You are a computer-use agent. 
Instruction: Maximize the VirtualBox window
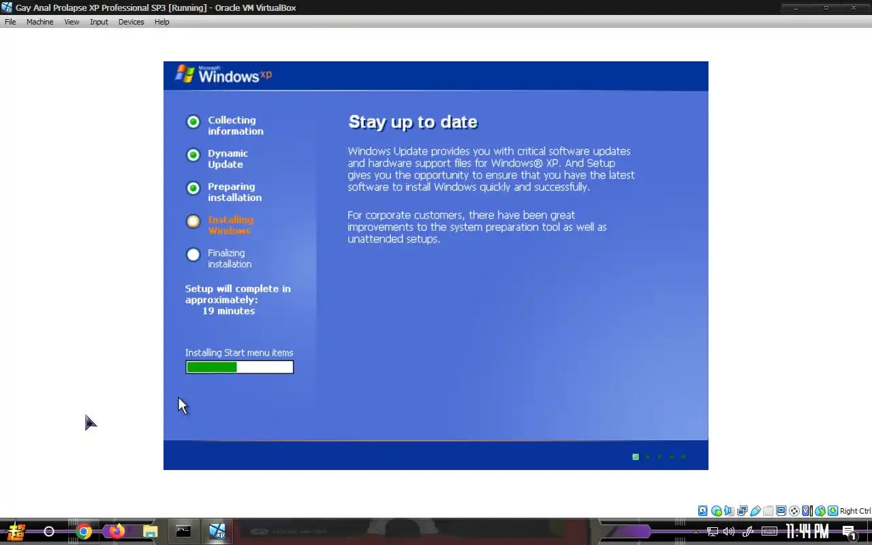click(x=826, y=7)
